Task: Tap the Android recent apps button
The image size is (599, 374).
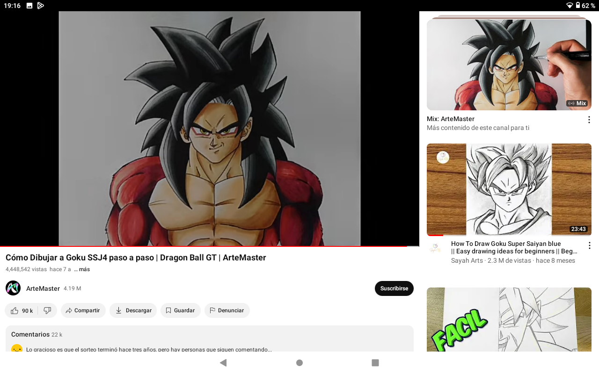Action: [375, 363]
